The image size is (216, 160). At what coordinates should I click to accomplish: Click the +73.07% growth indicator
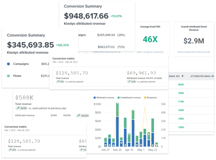point(116,16)
